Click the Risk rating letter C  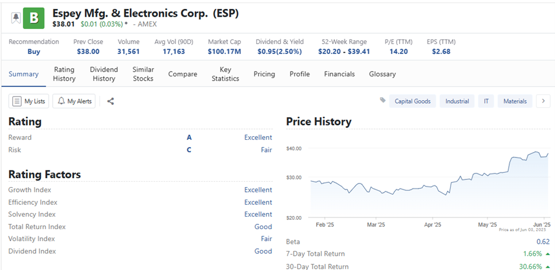point(189,150)
